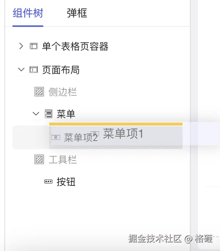Click the yellow drop indicator line
The image size is (220, 251).
click(115, 124)
